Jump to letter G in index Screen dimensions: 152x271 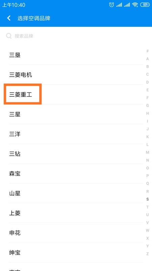[x=148, y=105]
